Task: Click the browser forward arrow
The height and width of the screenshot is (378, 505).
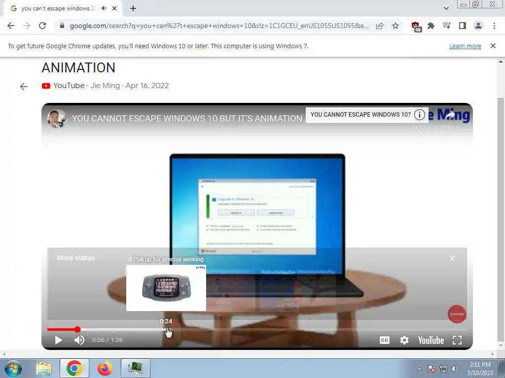Action: pyautogui.click(x=27, y=26)
